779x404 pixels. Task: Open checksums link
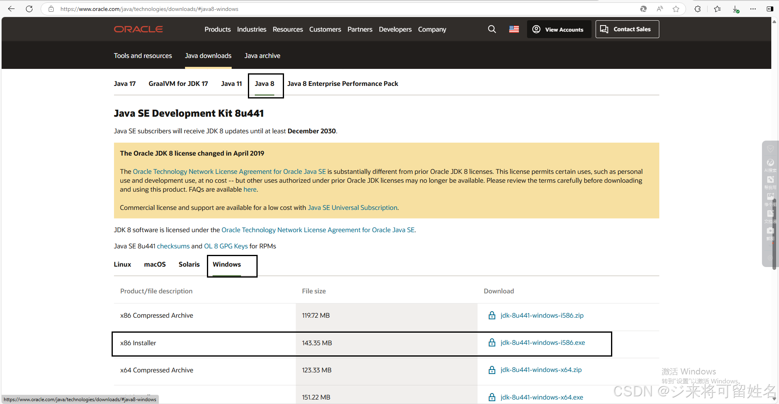tap(173, 246)
